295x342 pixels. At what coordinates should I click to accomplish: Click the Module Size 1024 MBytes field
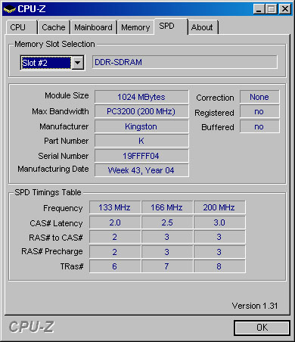(x=141, y=97)
